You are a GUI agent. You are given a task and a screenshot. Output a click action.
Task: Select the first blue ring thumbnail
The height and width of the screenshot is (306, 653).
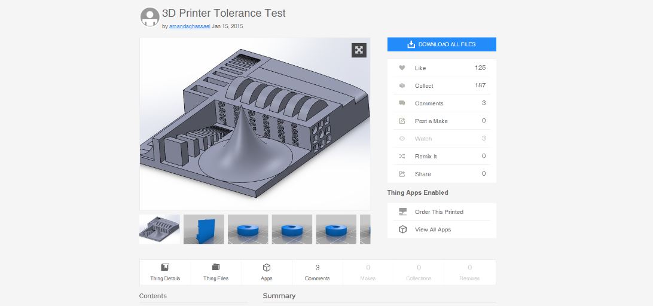(x=248, y=229)
